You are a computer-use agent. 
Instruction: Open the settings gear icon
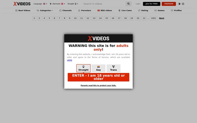[x=183, y=4]
